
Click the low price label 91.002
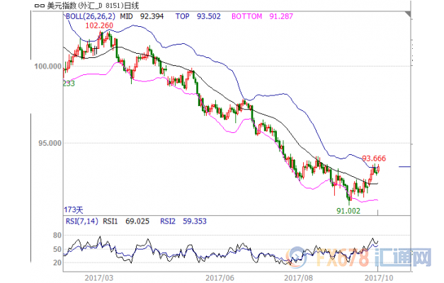point(348,211)
